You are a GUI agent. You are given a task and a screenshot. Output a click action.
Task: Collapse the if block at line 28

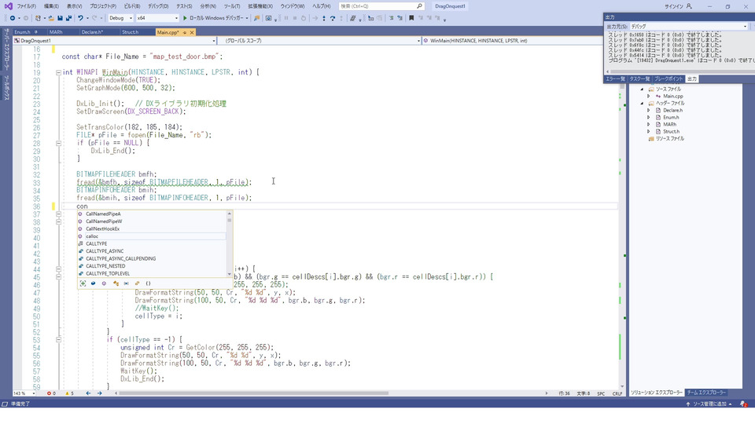point(58,143)
